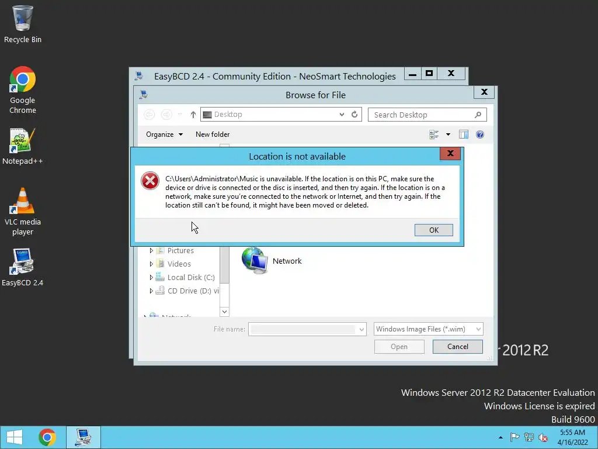Minimize the EasyBCD window
The width and height of the screenshot is (598, 449).
pyautogui.click(x=412, y=74)
